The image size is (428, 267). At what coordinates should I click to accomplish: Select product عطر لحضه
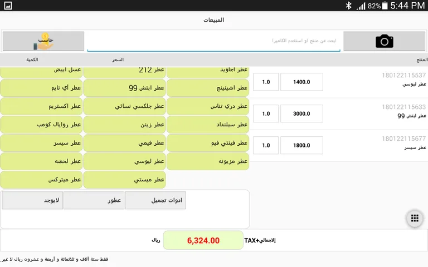[41, 161]
